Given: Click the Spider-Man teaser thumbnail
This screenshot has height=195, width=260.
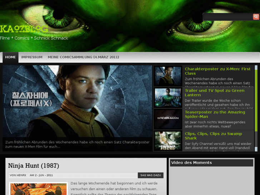Looking at the screenshot, I should tap(168, 119).
